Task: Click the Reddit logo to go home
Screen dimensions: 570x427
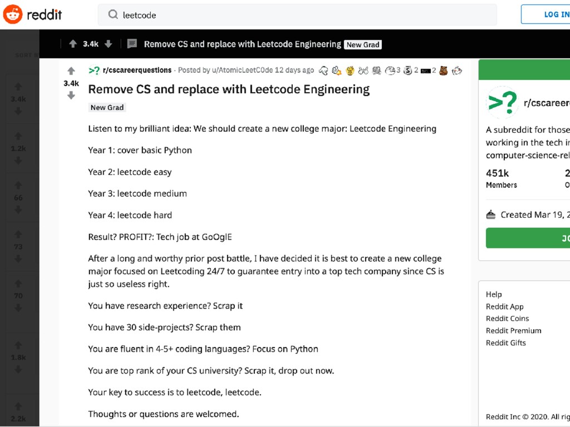Action: tap(32, 14)
